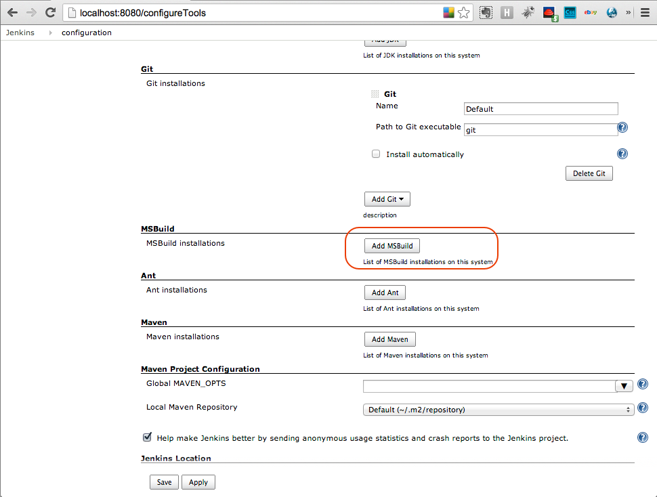Image resolution: width=657 pixels, height=497 pixels.
Task: Click the eBay extension icon
Action: point(591,13)
